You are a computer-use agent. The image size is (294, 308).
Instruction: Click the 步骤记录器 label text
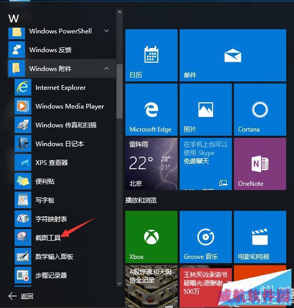click(x=51, y=276)
